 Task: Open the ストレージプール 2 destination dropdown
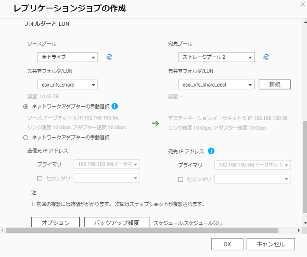[216, 57]
